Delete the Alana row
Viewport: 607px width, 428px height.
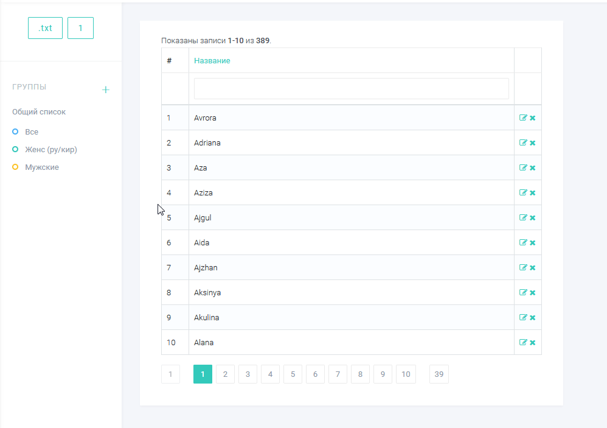tap(533, 343)
